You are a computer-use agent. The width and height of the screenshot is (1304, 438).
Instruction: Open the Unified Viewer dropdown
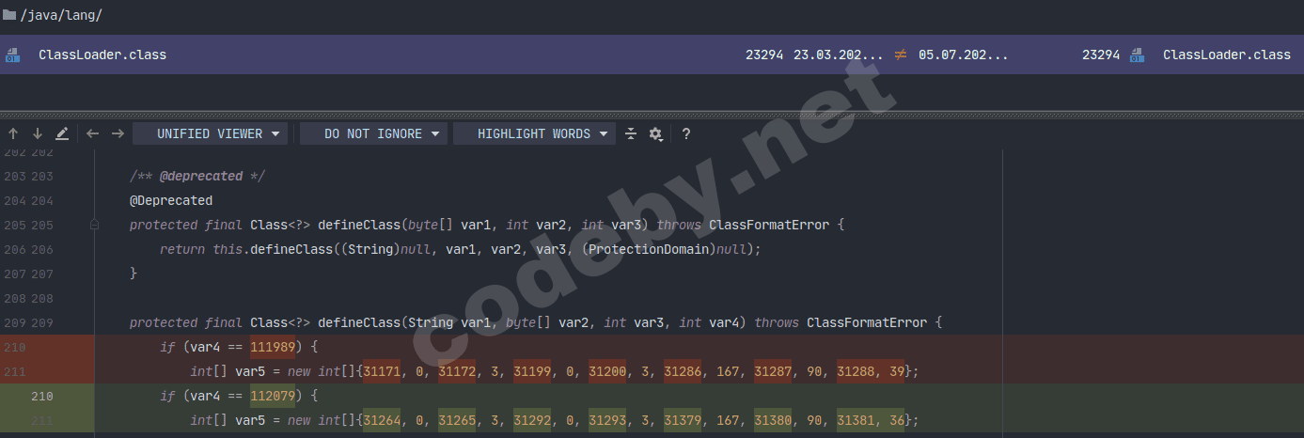(x=210, y=133)
